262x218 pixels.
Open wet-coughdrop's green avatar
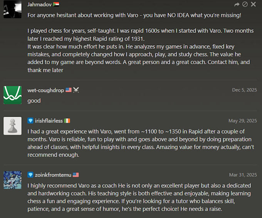(13, 95)
